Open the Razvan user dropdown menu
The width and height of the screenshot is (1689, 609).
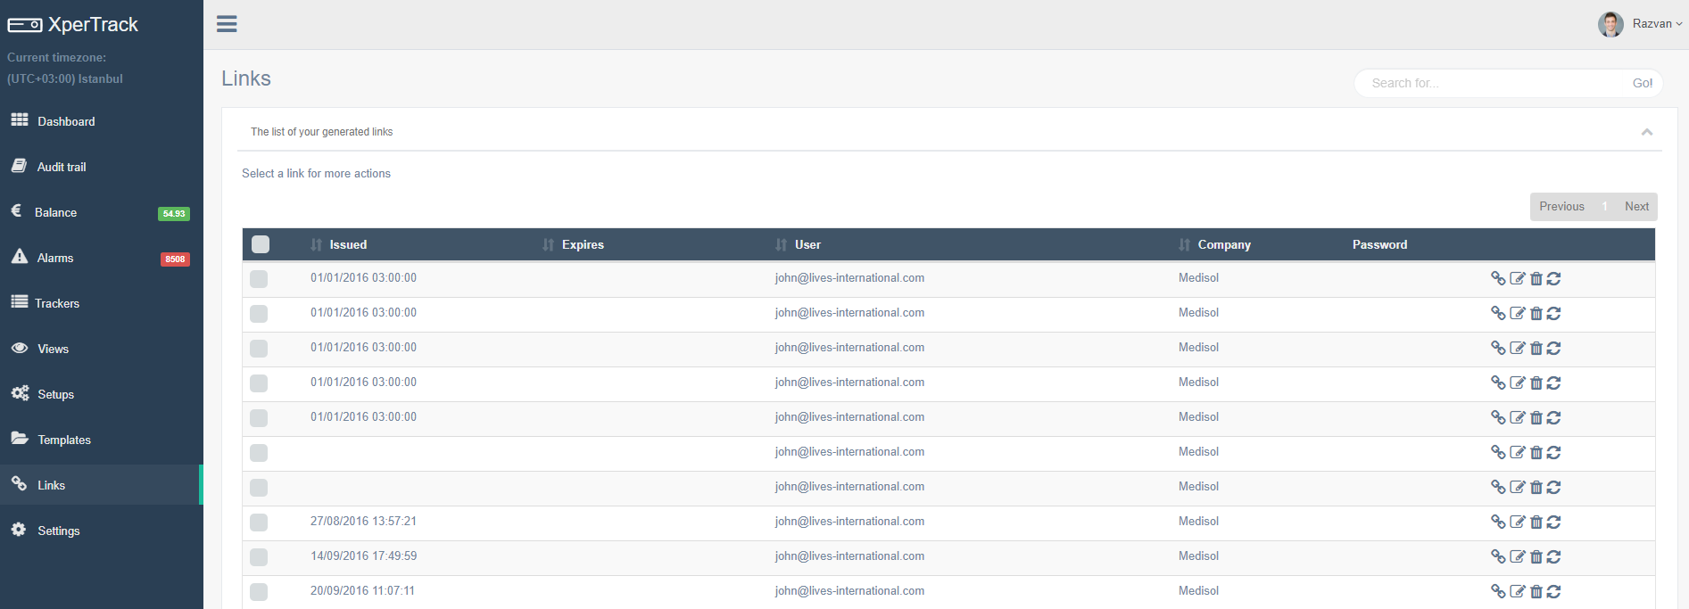(x=1656, y=24)
